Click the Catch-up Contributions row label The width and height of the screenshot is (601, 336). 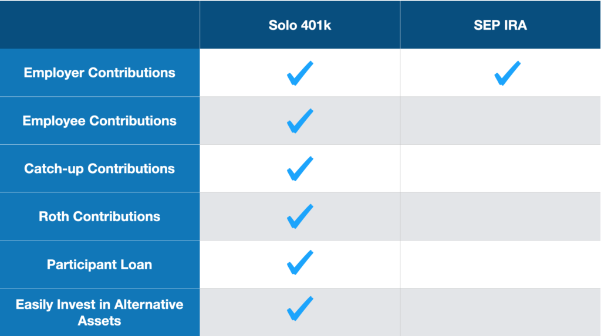point(99,168)
